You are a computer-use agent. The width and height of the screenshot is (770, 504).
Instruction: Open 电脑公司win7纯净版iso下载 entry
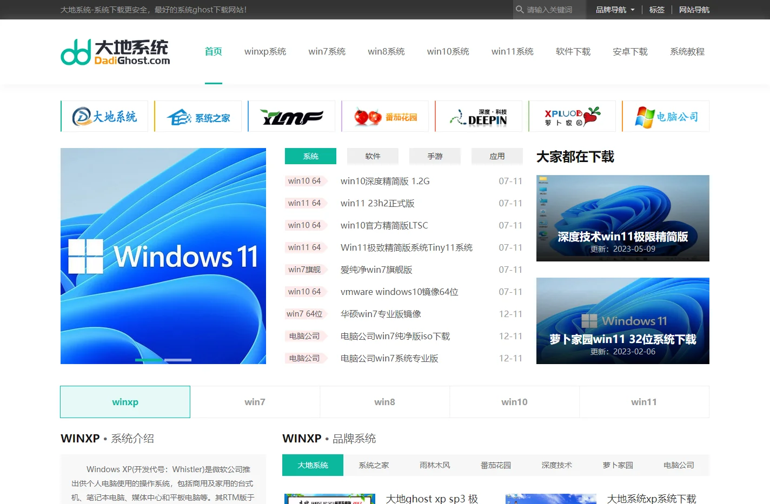(x=395, y=336)
